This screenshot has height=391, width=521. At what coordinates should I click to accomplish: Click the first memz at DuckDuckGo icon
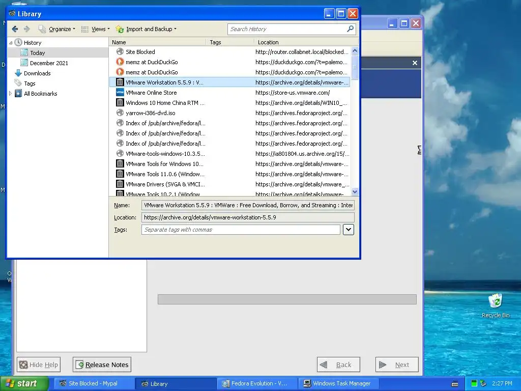(x=120, y=62)
